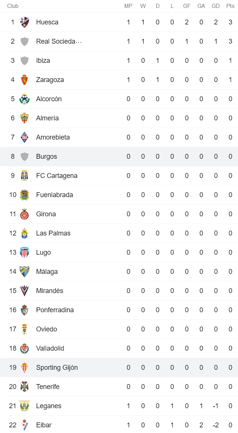Click the Oviedo team logo
Screen dimensions: 238x433
click(x=24, y=329)
